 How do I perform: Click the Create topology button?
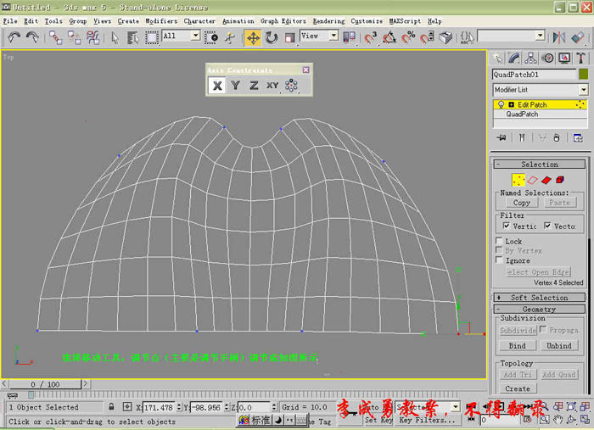[518, 388]
